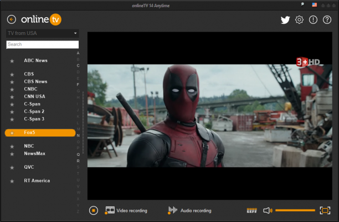339x222 pixels.
Task: Jump to letter Q in index
Action: click(78, 155)
